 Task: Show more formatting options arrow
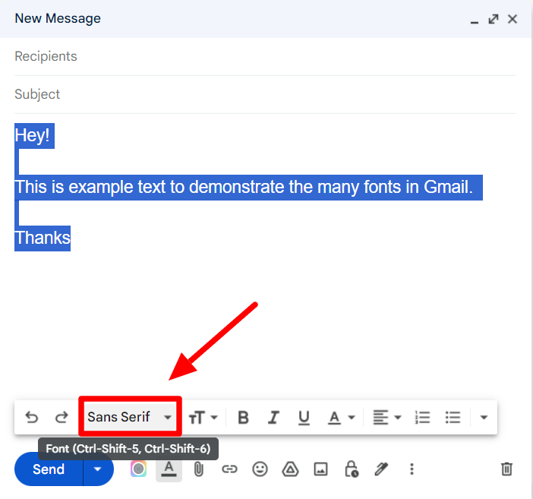click(484, 418)
